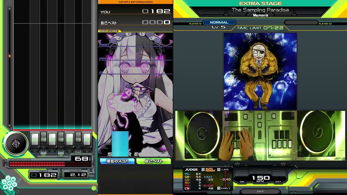347x195 pixels.
Task: Click the SCORE display under the gauge
Action: tap(44, 175)
